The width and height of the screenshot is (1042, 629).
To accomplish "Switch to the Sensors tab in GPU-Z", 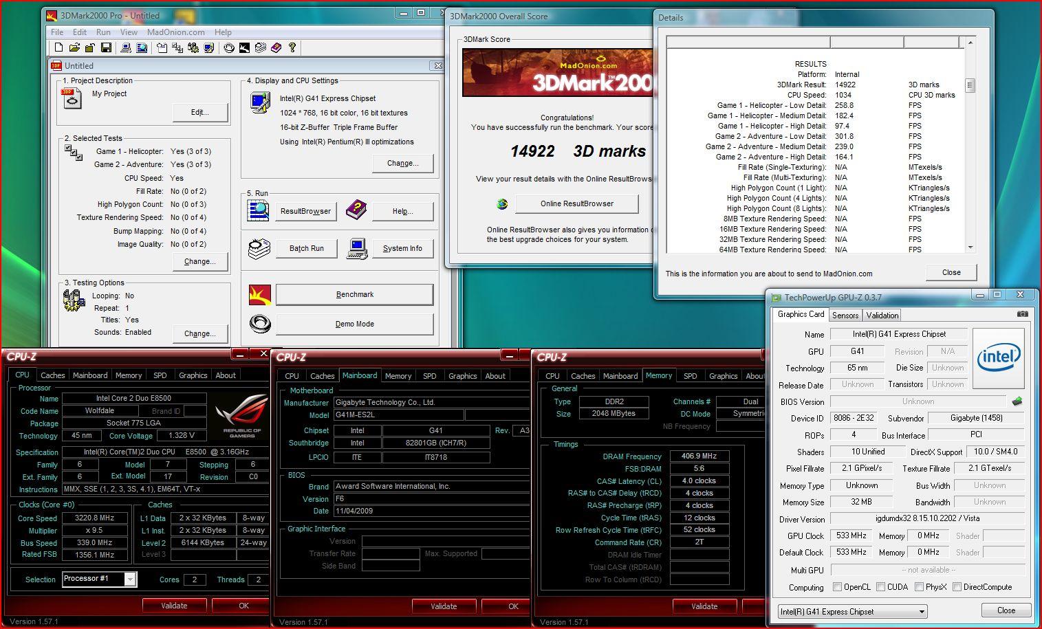I will pos(845,315).
